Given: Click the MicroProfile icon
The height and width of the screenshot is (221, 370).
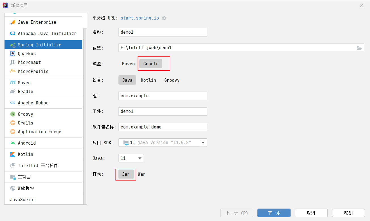Looking at the screenshot, I should [x=13, y=71].
